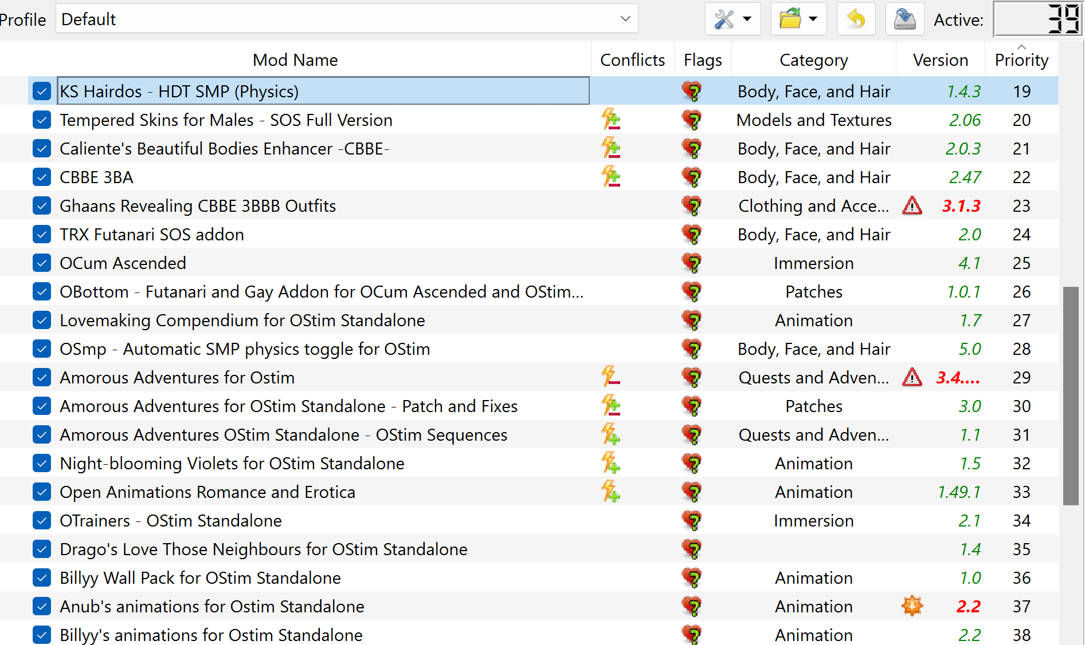
Task: Sort by Category column header
Action: tap(813, 60)
